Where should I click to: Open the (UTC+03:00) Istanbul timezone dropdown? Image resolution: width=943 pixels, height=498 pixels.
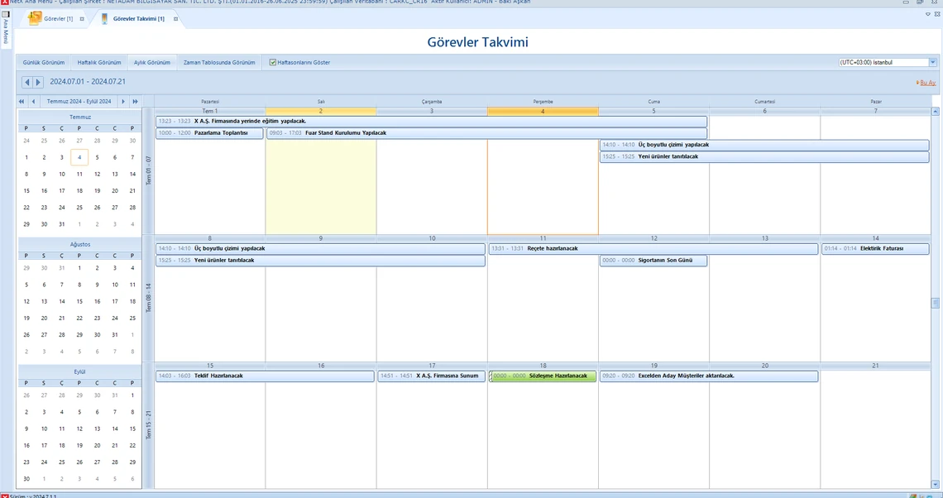pos(932,62)
